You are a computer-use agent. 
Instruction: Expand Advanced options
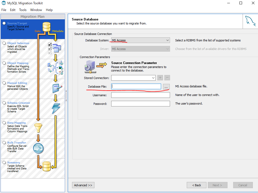pos(83,185)
